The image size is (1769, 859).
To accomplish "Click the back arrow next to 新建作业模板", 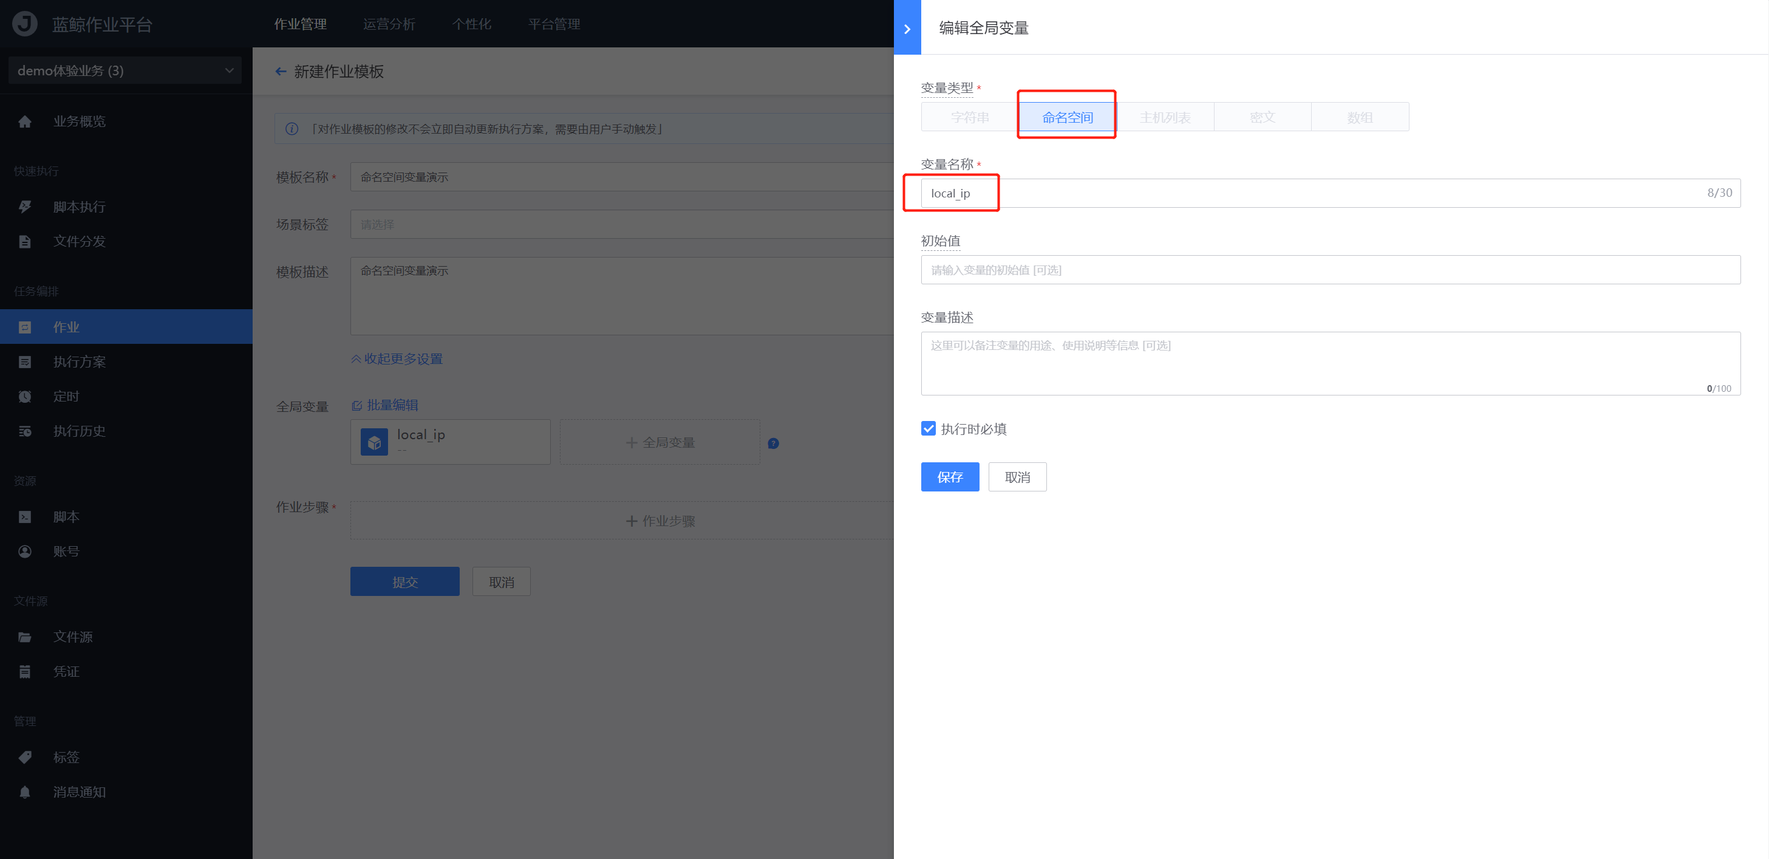I will pyautogui.click(x=281, y=72).
